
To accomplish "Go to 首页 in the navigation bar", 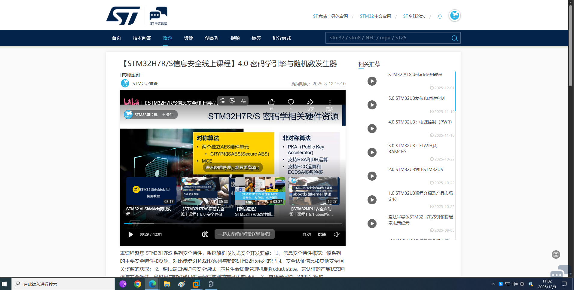I will coord(116,38).
